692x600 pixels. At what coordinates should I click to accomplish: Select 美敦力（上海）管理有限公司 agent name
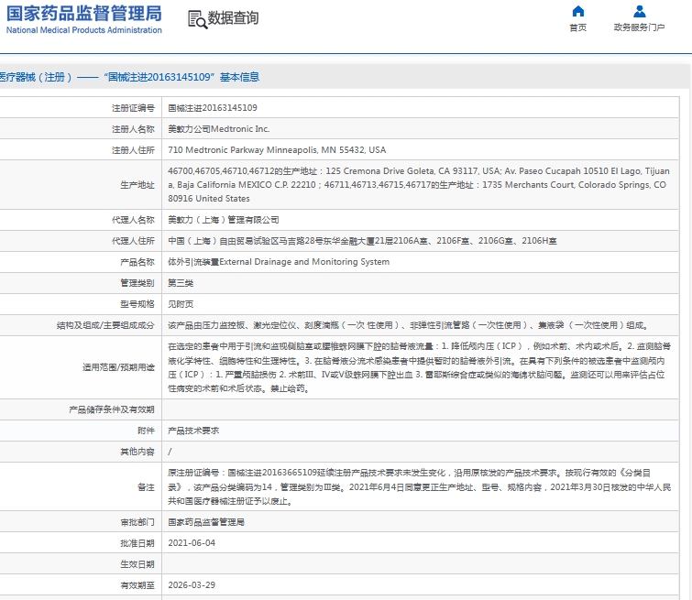coord(224,220)
